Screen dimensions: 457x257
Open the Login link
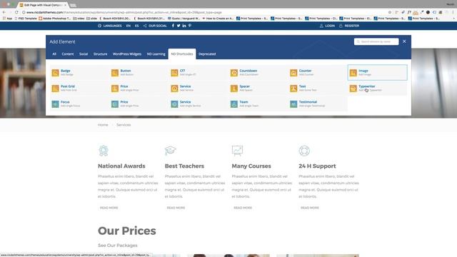click(327, 26)
